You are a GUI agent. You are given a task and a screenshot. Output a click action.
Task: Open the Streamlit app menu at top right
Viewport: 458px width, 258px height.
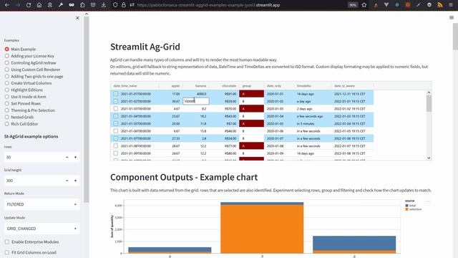[452, 17]
